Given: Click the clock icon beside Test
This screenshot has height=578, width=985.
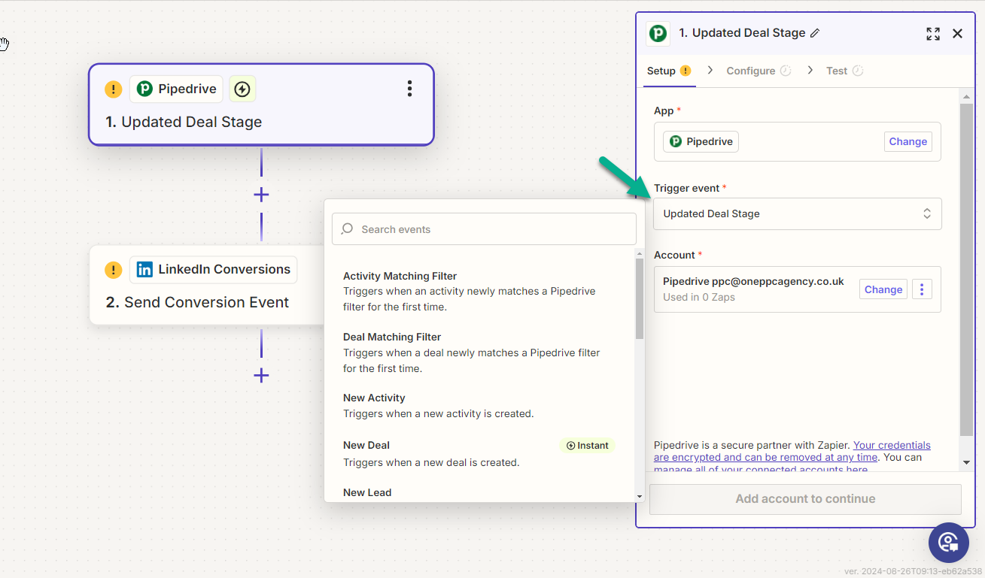Looking at the screenshot, I should pyautogui.click(x=858, y=71).
